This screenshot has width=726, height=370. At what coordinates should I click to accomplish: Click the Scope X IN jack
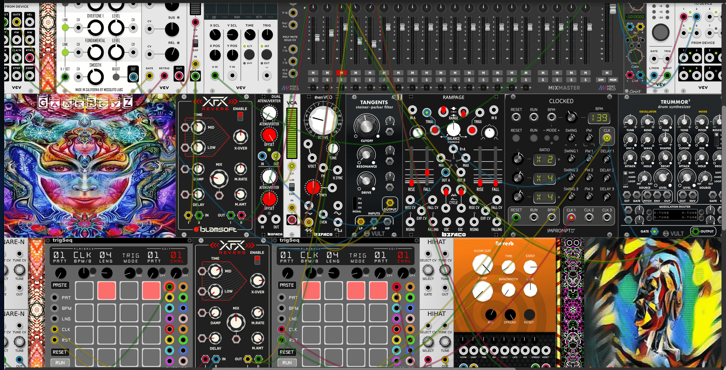pyautogui.click(x=215, y=75)
